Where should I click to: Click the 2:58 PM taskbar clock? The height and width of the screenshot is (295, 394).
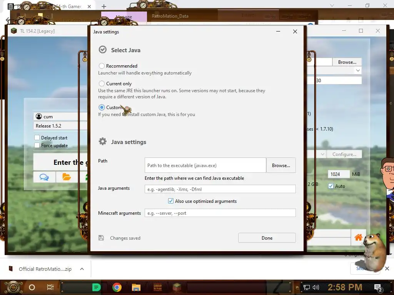345,287
